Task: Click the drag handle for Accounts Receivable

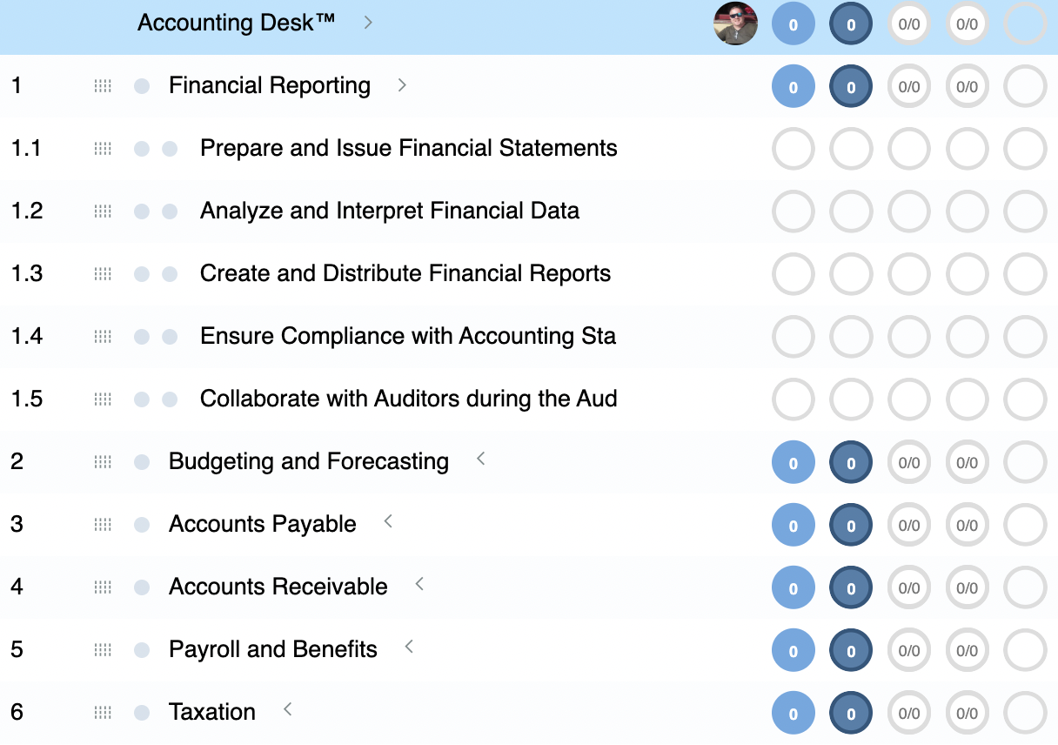Action: tap(102, 587)
